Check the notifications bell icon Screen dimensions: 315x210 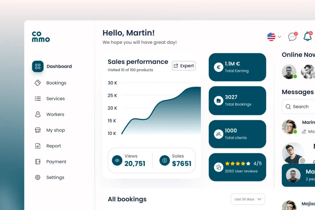tap(307, 37)
